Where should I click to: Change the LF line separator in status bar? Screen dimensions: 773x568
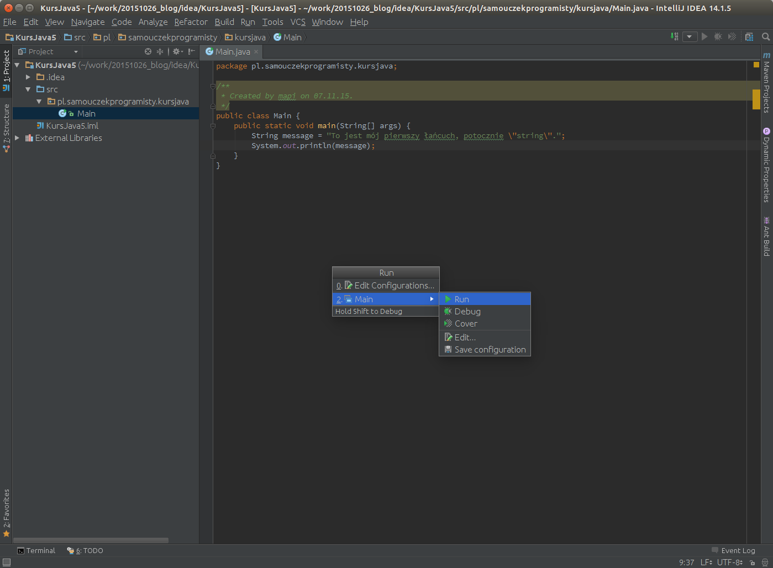point(706,562)
